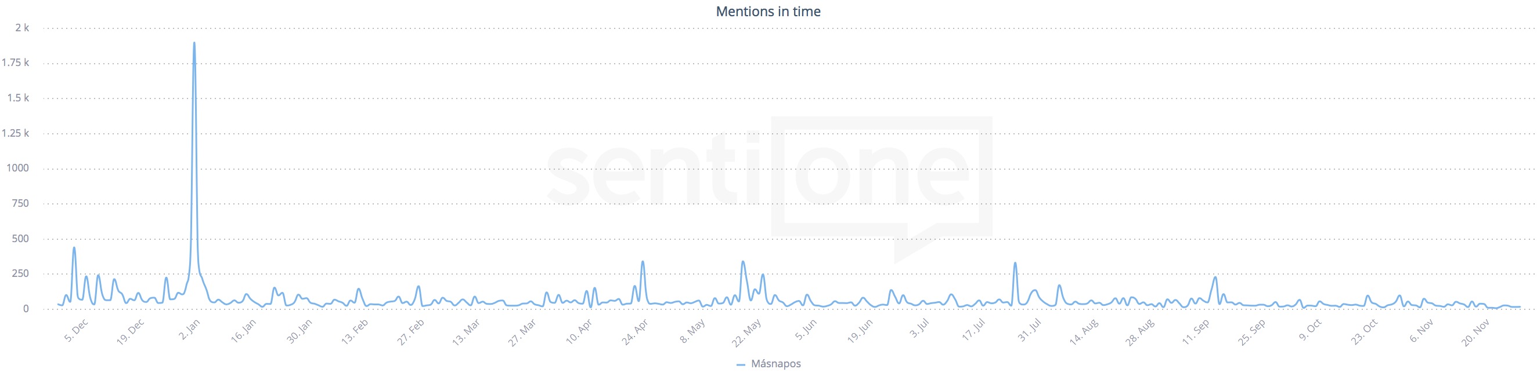This screenshot has height=380, width=1537.
Task: Select the late-July spike before 31. Jul
Action: point(1015,262)
